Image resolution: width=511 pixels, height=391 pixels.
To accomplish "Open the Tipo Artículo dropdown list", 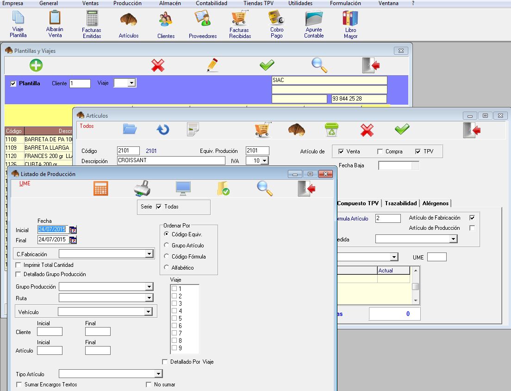I will 158,374.
